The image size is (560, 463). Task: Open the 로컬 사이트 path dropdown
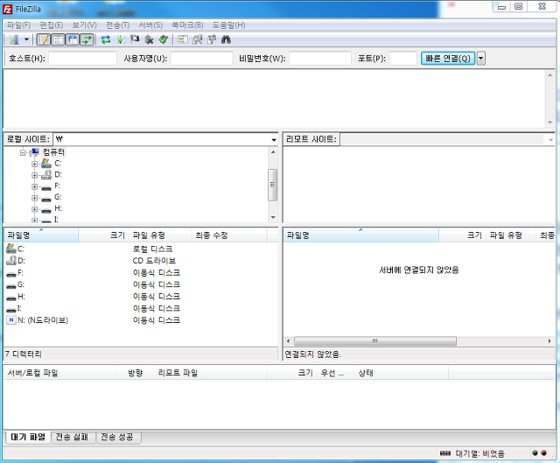click(x=274, y=140)
